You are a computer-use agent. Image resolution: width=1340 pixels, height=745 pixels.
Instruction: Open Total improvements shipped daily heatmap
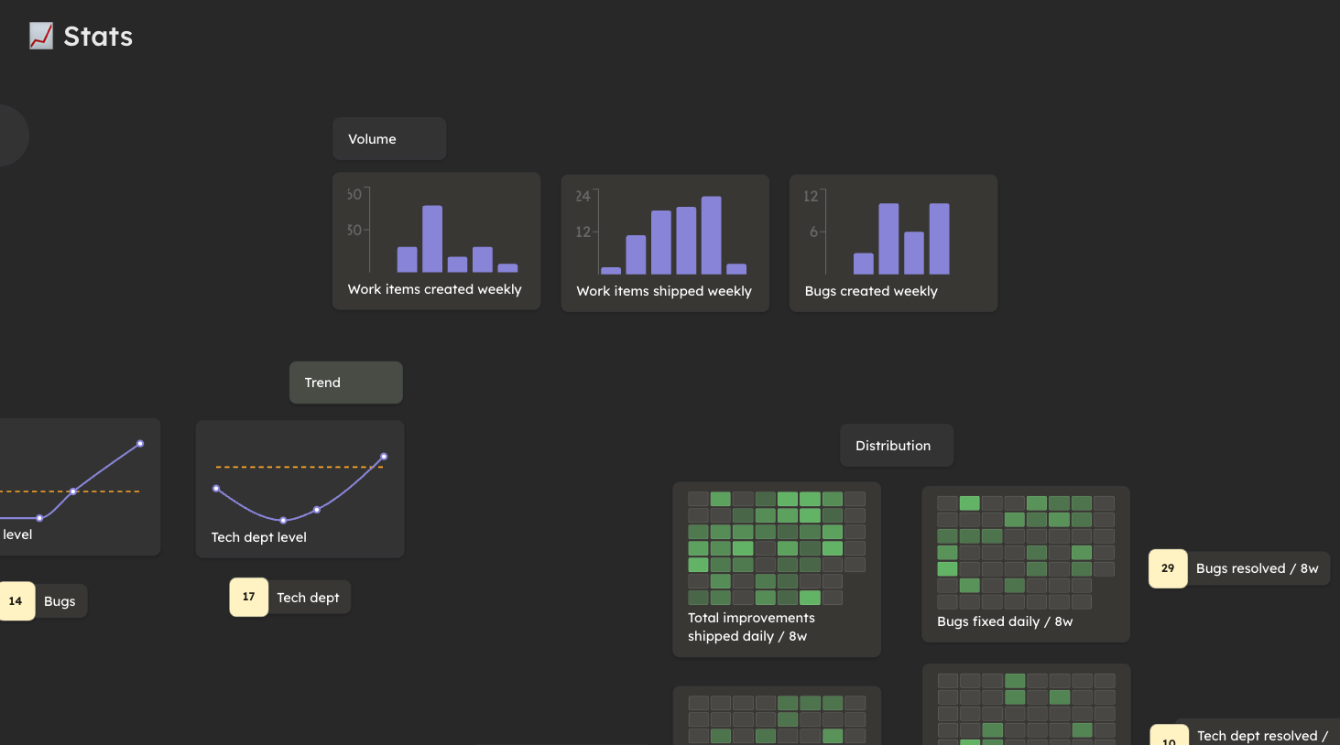(777, 569)
